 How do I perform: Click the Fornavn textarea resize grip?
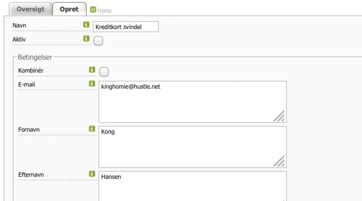(x=279, y=161)
